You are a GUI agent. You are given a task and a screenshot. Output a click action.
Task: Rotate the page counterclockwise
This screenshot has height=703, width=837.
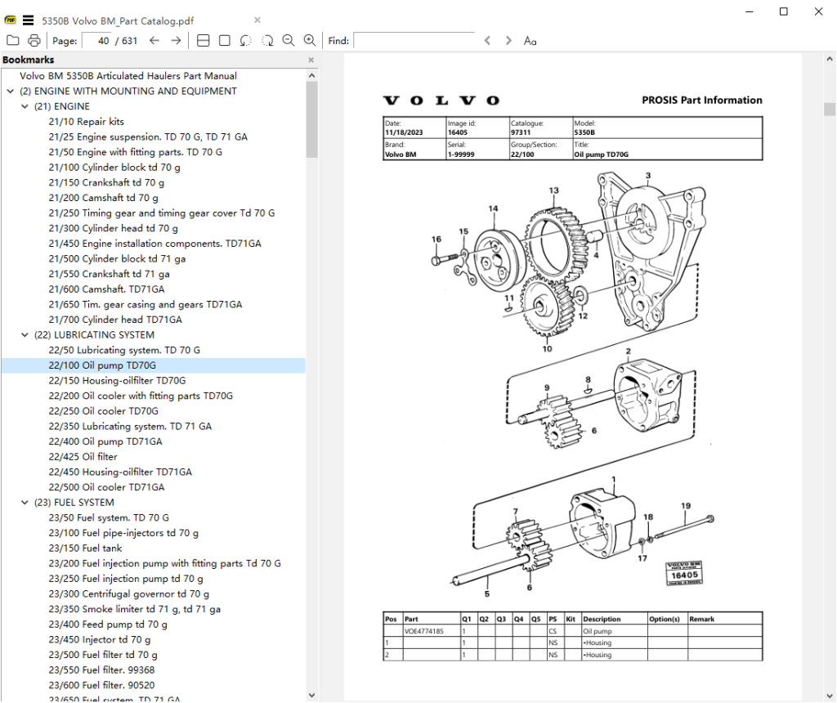click(x=246, y=40)
